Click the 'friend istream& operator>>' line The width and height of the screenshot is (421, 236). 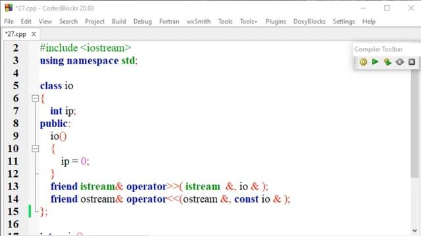(x=159, y=186)
